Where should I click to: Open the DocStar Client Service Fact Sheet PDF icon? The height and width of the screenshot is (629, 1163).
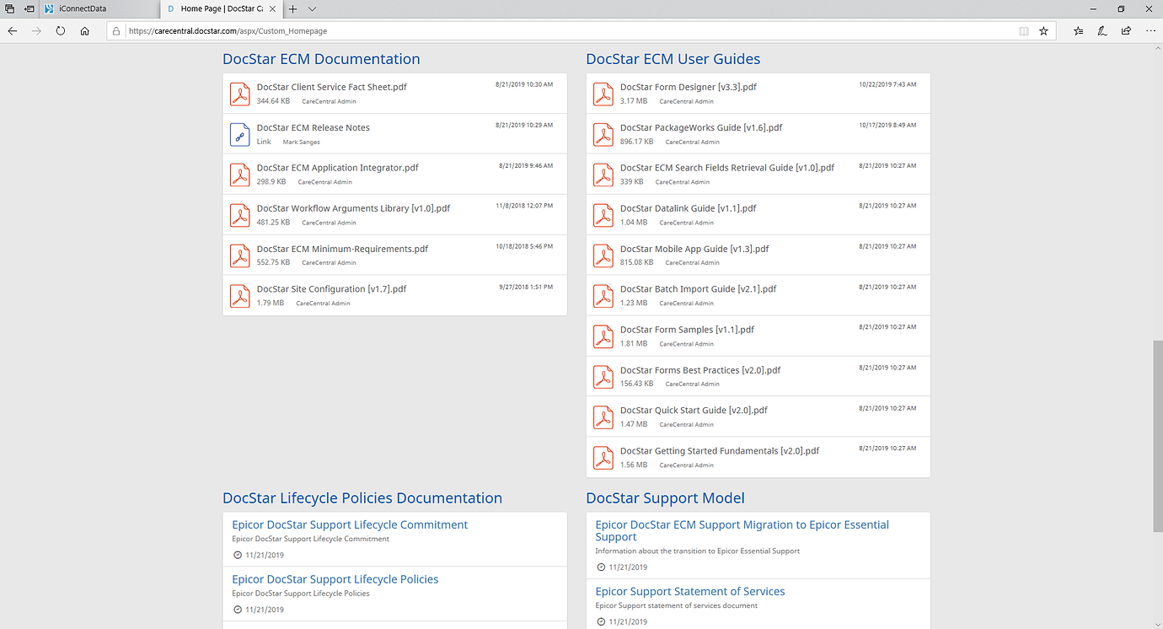[239, 93]
